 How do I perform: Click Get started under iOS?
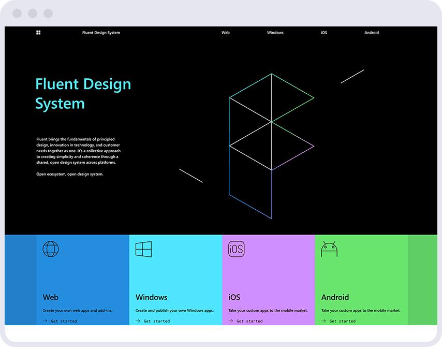[249, 321]
